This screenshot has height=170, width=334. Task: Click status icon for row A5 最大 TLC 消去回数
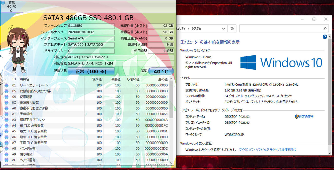6,131
